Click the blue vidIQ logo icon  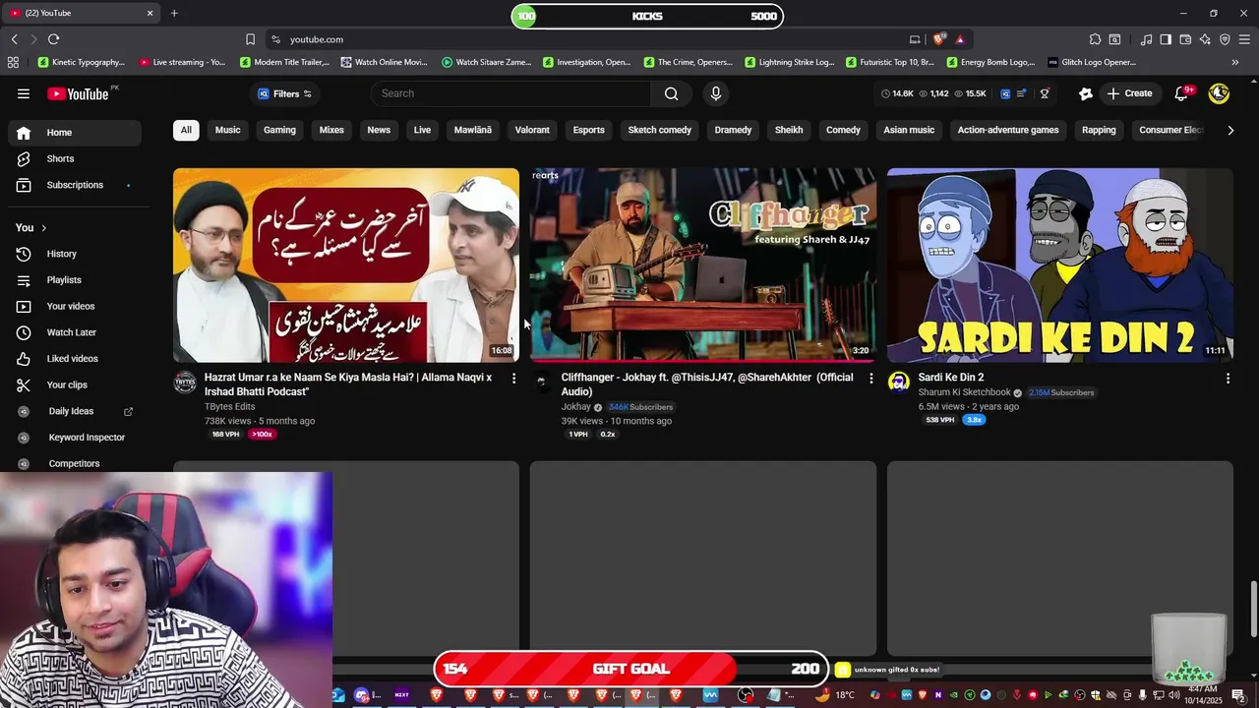[x=1005, y=93]
